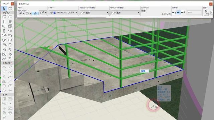214x120 pixels.
Task: Select the Marquee rectangle tool
Action: (x=10, y=9)
